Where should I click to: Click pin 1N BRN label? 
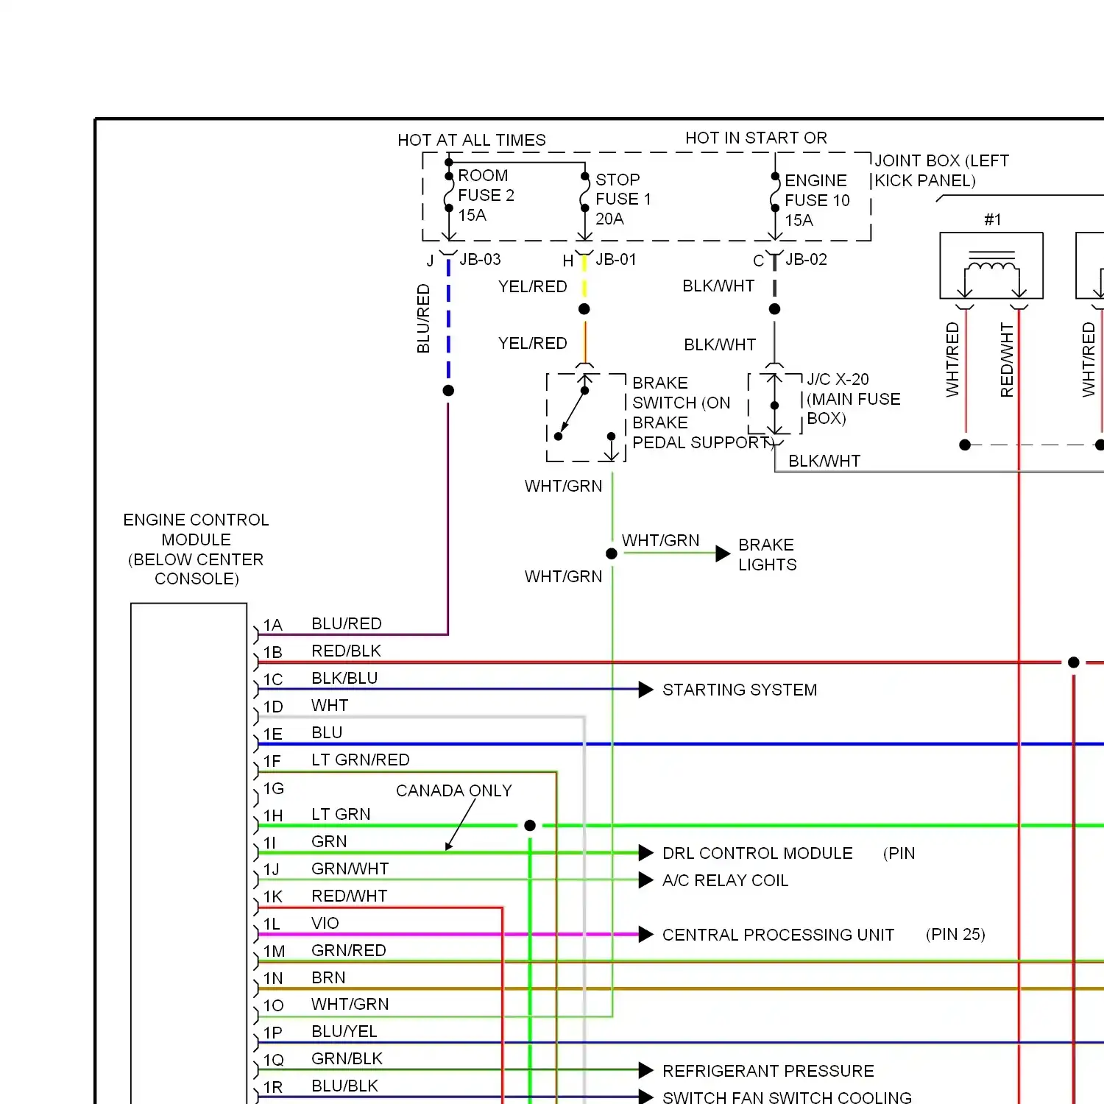point(328,977)
